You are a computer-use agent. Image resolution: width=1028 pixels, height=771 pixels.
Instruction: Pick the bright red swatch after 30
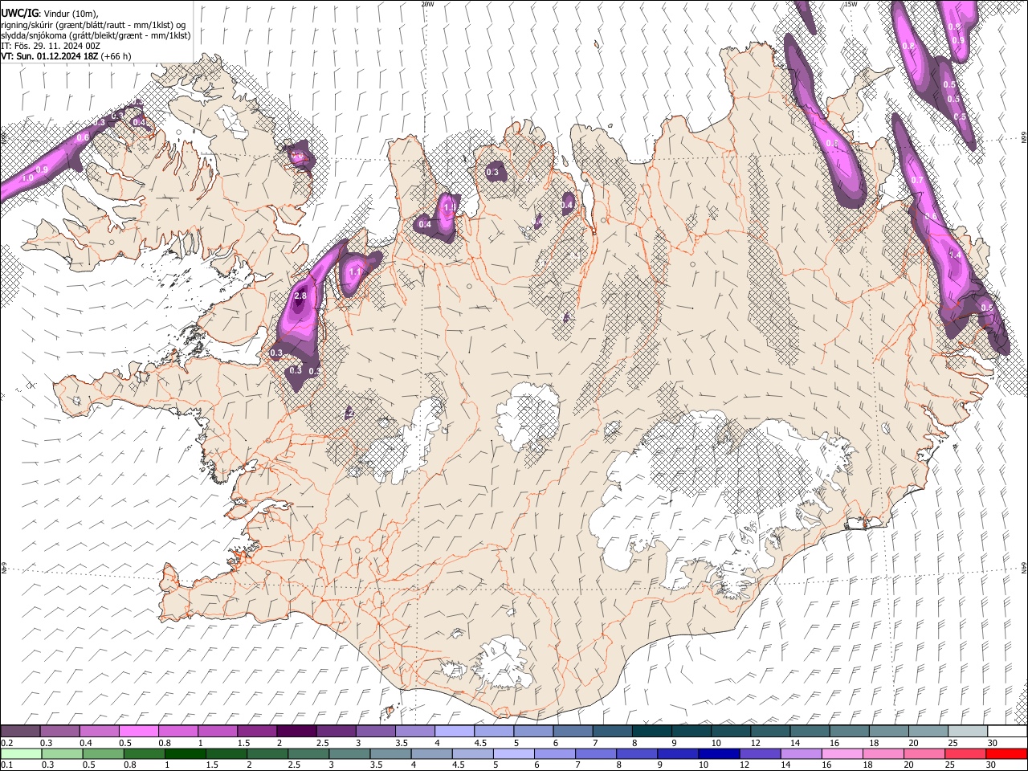tap(1006, 754)
